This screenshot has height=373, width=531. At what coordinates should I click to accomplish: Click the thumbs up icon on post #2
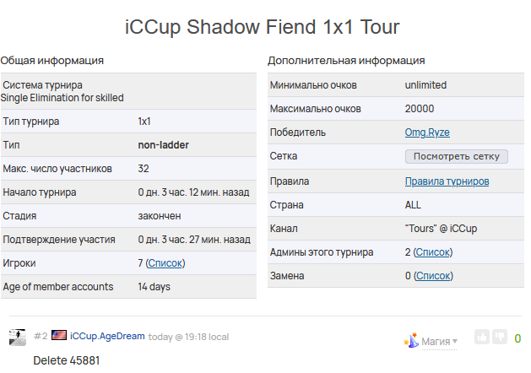[482, 337]
